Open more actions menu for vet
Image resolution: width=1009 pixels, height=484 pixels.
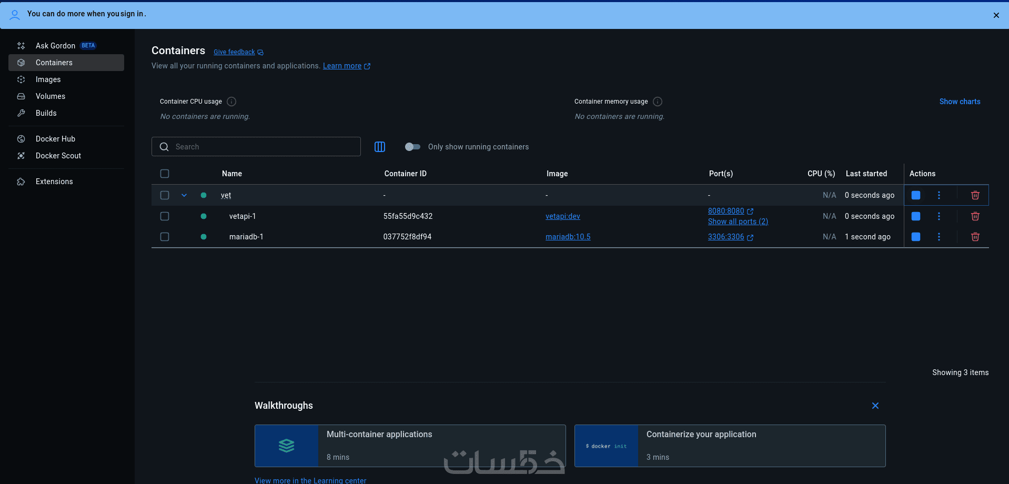[x=939, y=195]
